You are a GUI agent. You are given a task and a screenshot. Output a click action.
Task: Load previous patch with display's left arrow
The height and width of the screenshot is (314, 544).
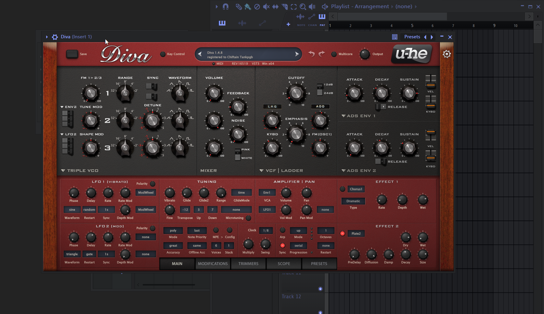200,54
